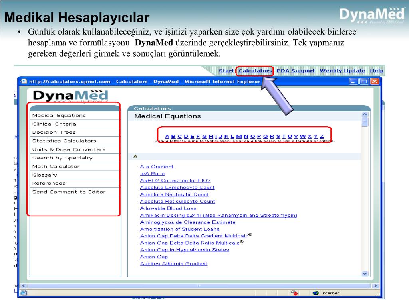Open Anion Gap Delta Delta Gradient Multicalc

[194, 236]
